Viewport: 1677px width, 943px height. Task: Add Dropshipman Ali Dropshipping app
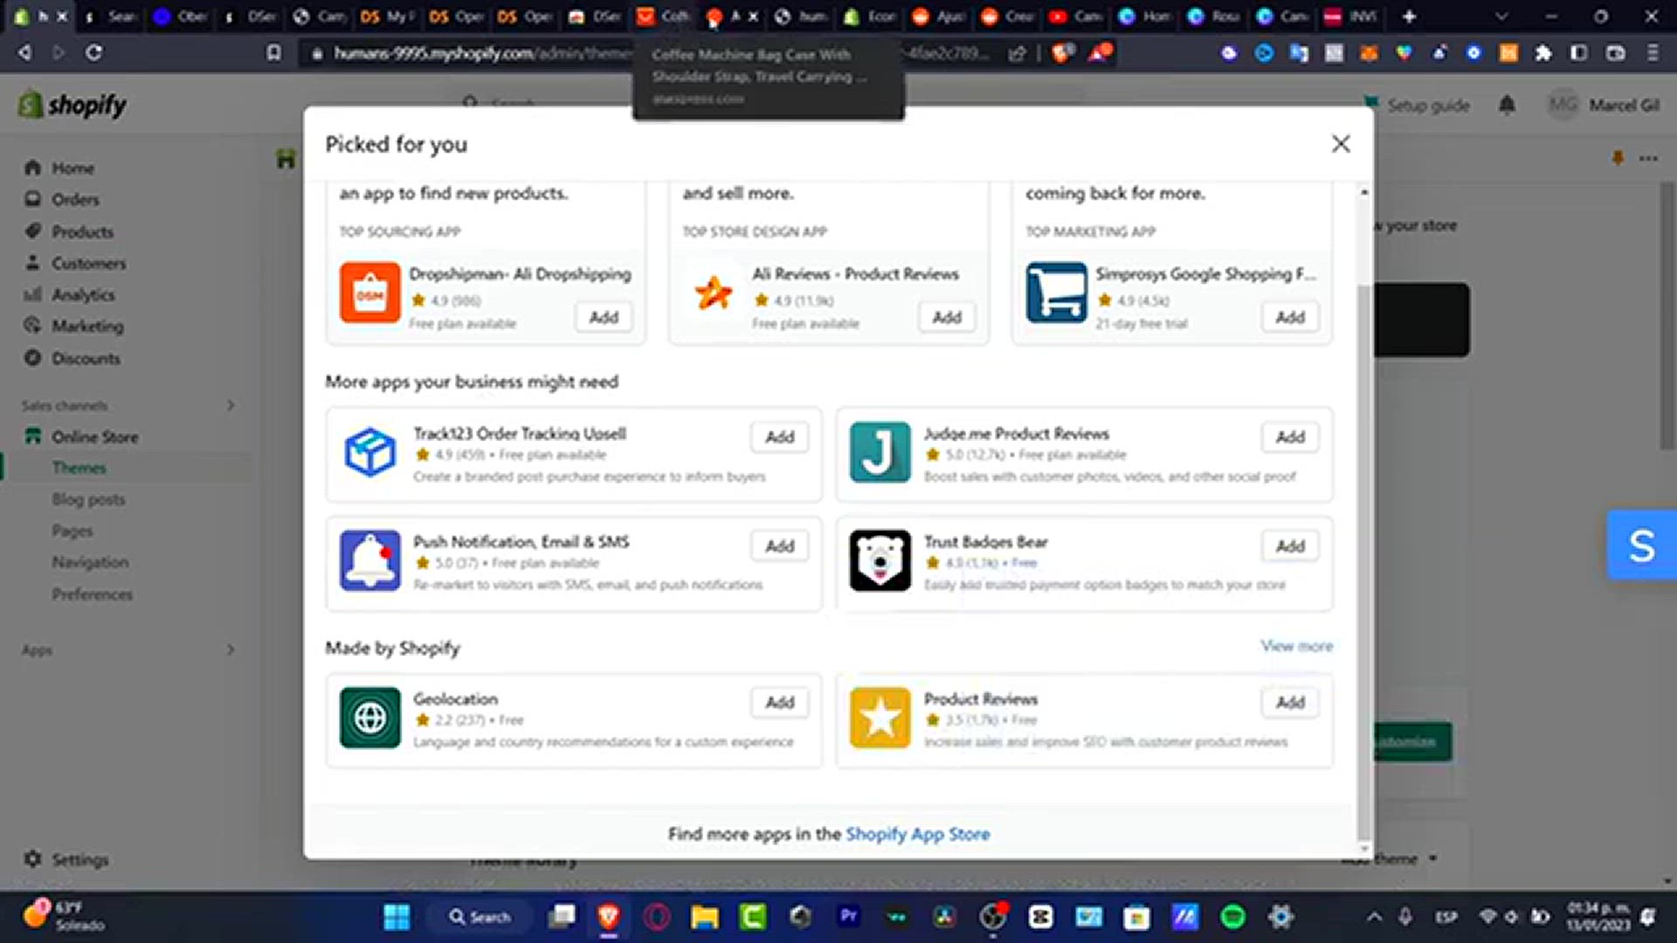click(x=604, y=317)
